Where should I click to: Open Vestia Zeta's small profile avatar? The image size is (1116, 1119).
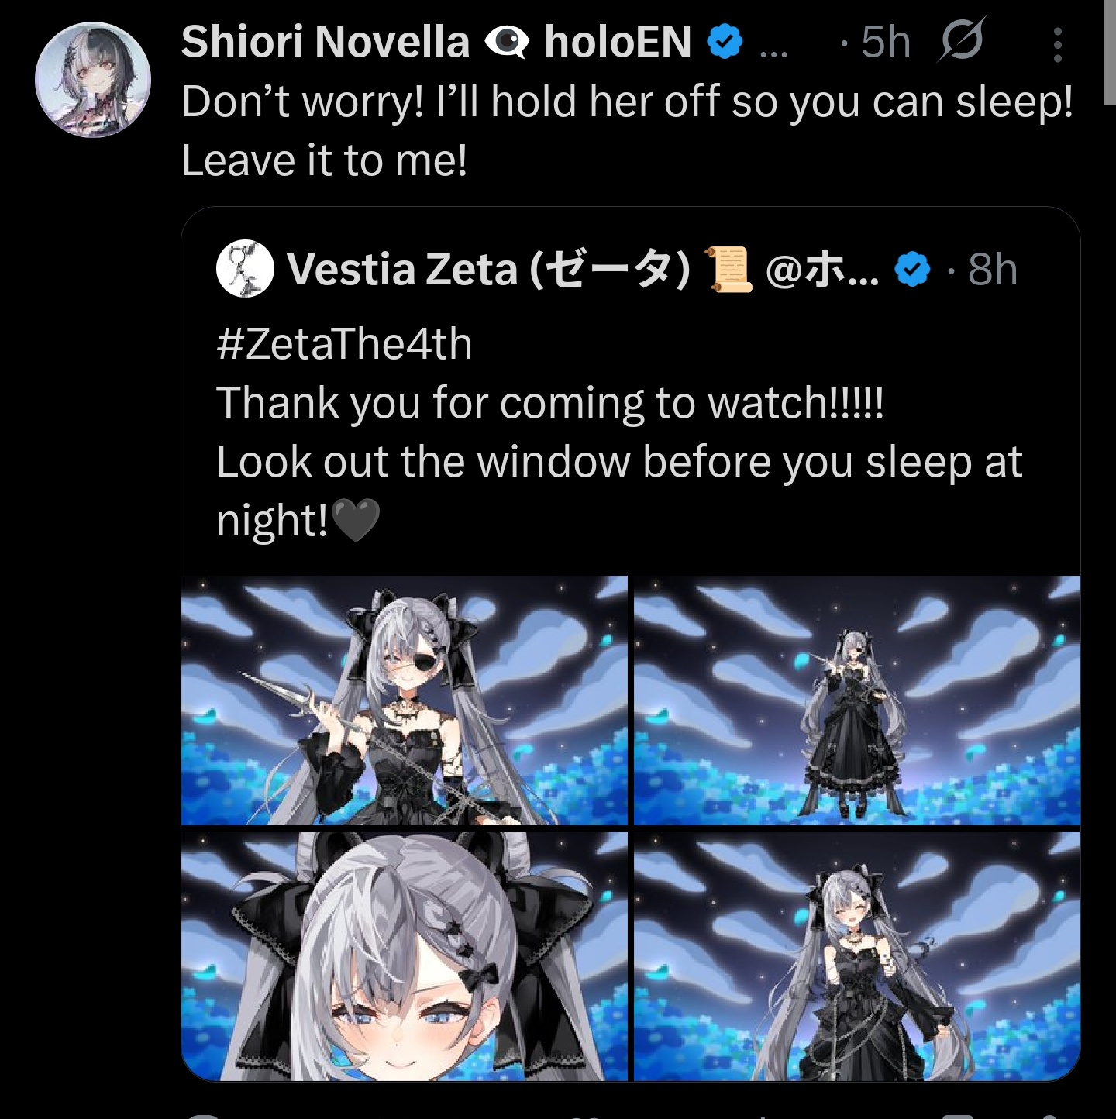246,268
